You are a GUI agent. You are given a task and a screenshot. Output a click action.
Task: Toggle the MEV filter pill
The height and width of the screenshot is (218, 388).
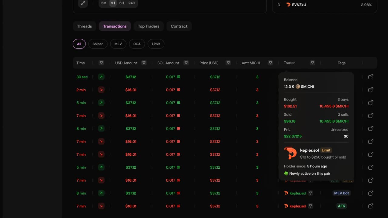tap(118, 44)
